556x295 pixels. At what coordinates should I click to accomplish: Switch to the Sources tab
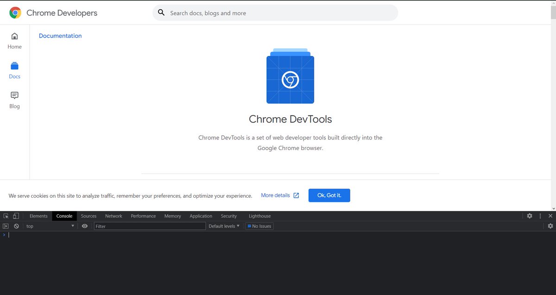[x=88, y=216]
